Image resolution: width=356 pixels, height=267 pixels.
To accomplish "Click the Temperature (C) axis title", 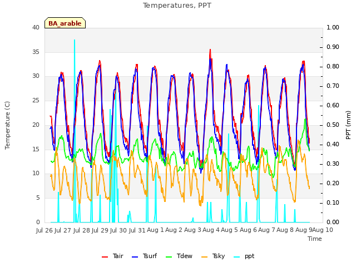I will [7, 125].
